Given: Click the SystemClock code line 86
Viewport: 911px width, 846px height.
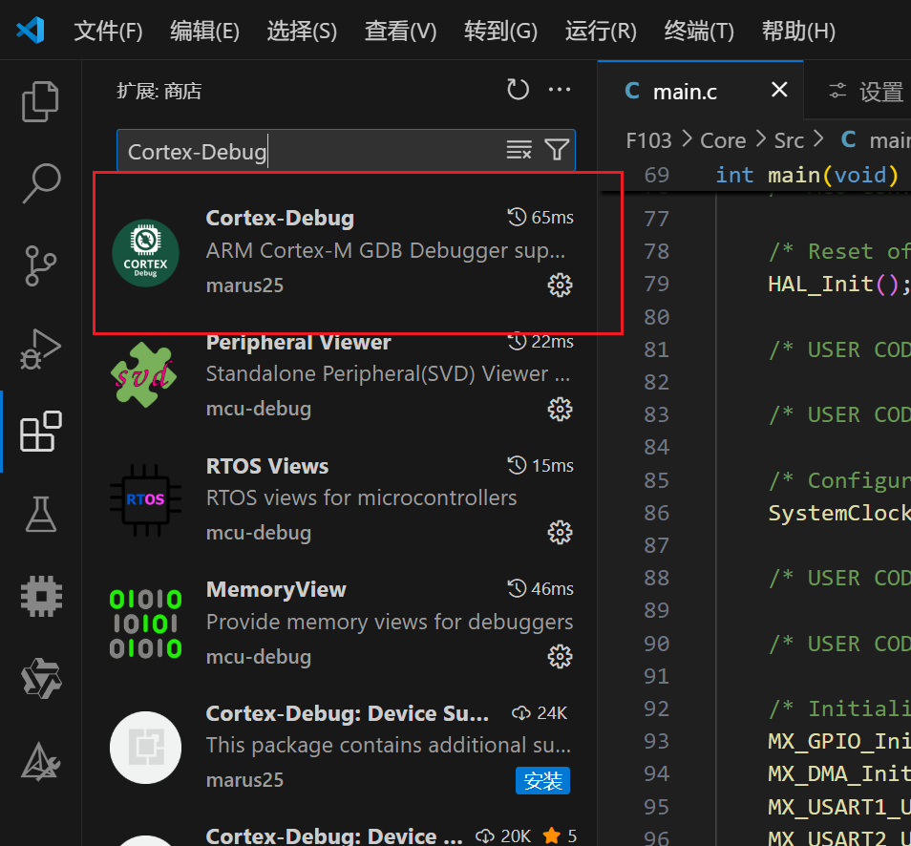Looking at the screenshot, I should [839, 513].
